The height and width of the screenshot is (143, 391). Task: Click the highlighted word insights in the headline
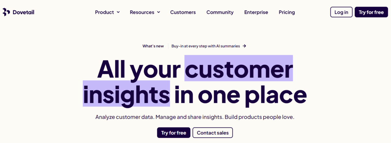point(126,94)
